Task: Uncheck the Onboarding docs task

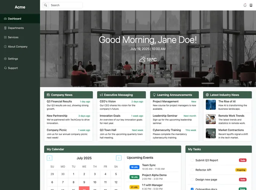Action: click(x=192, y=189)
